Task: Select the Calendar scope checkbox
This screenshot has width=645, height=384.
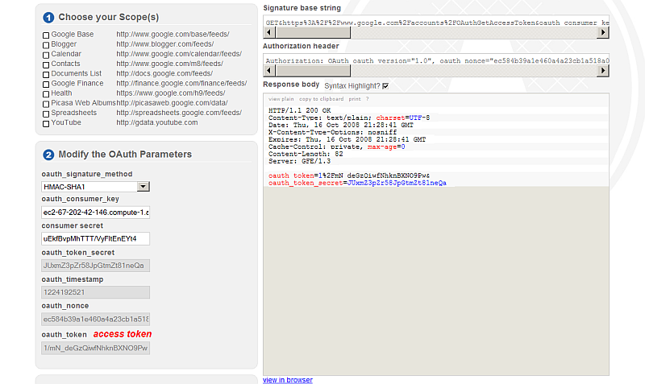Action: coord(46,55)
